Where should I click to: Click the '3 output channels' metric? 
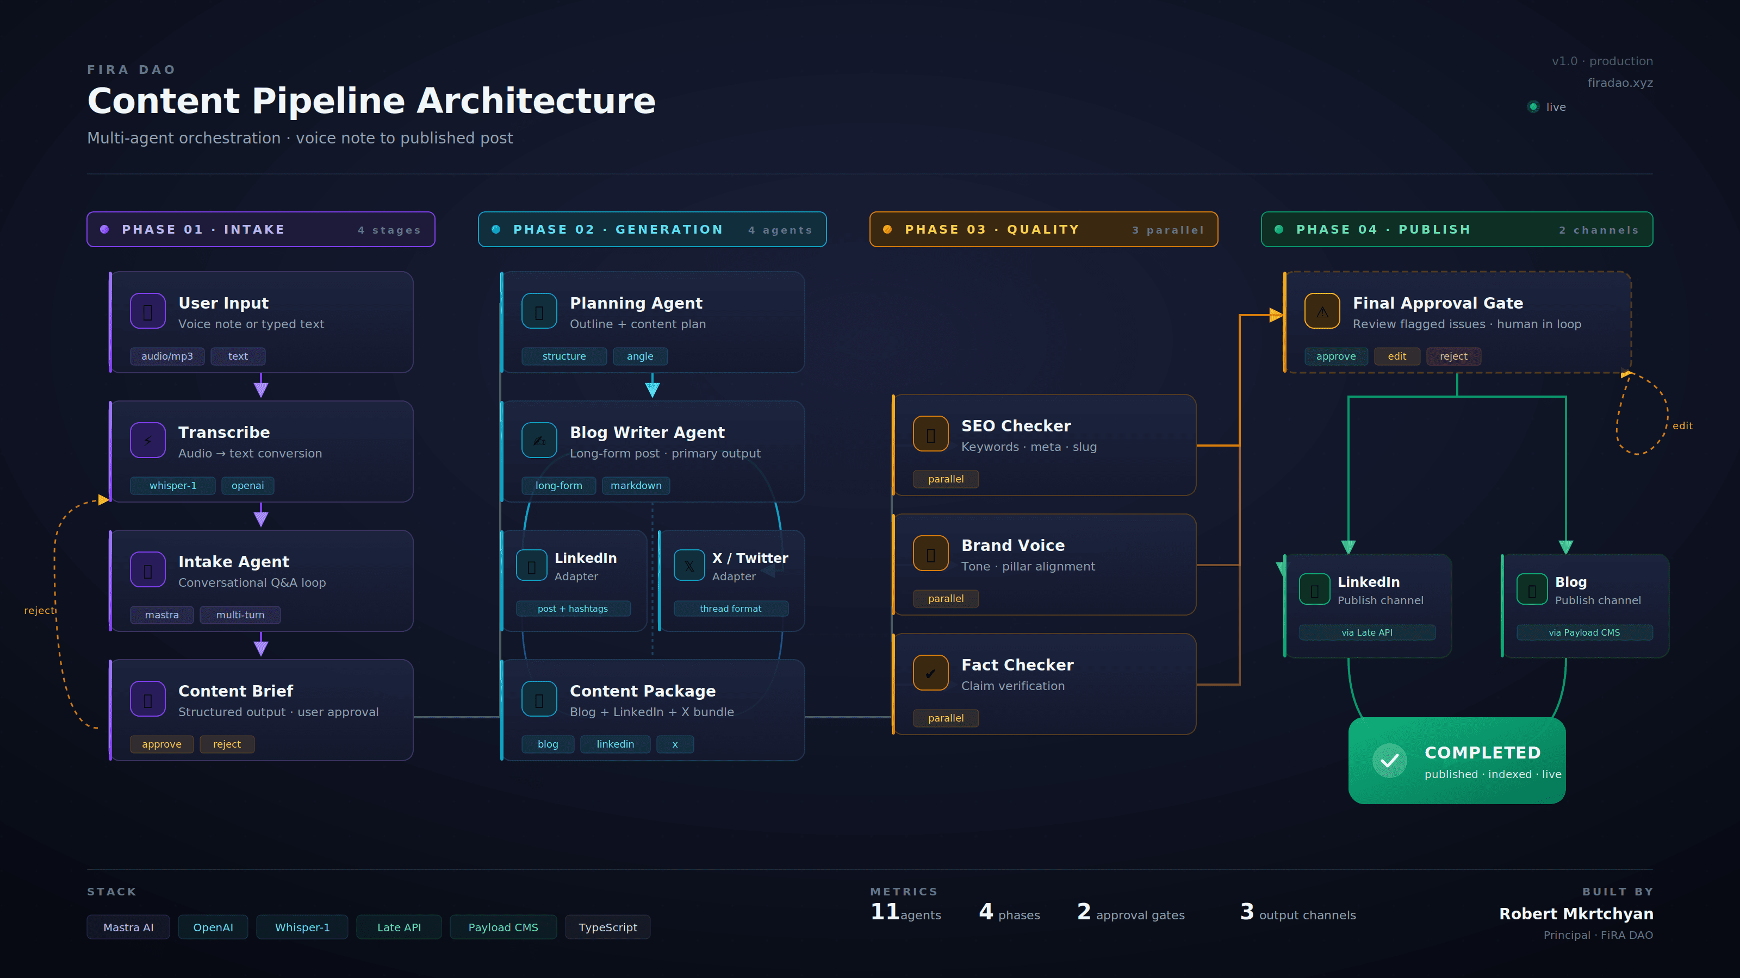point(1297,913)
